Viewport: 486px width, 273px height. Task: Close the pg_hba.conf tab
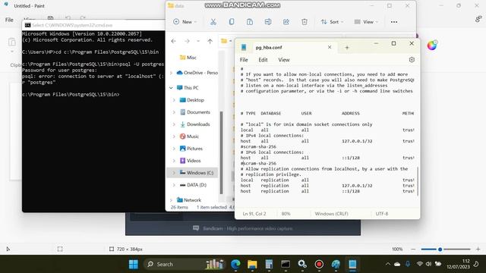[x=330, y=47]
